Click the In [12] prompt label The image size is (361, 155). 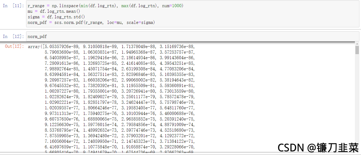tap(13, 37)
